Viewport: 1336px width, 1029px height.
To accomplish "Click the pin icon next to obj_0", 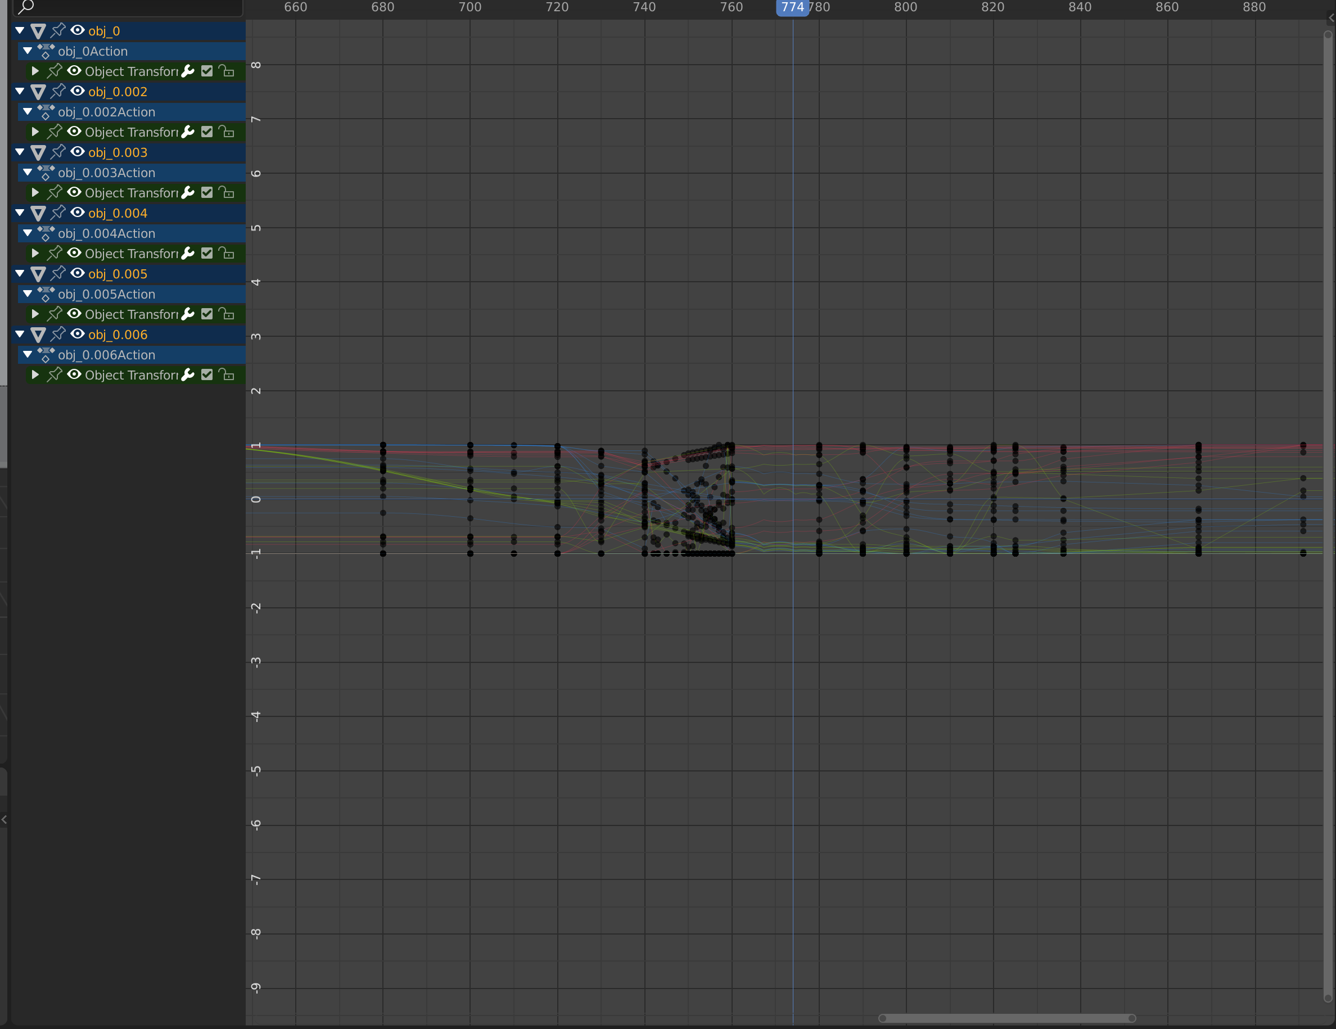I will 57,31.
